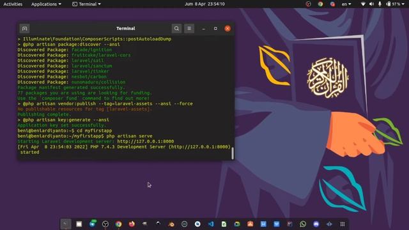The image size is (409, 230).
Task: Show all applications grid in dock
Action: point(343,224)
